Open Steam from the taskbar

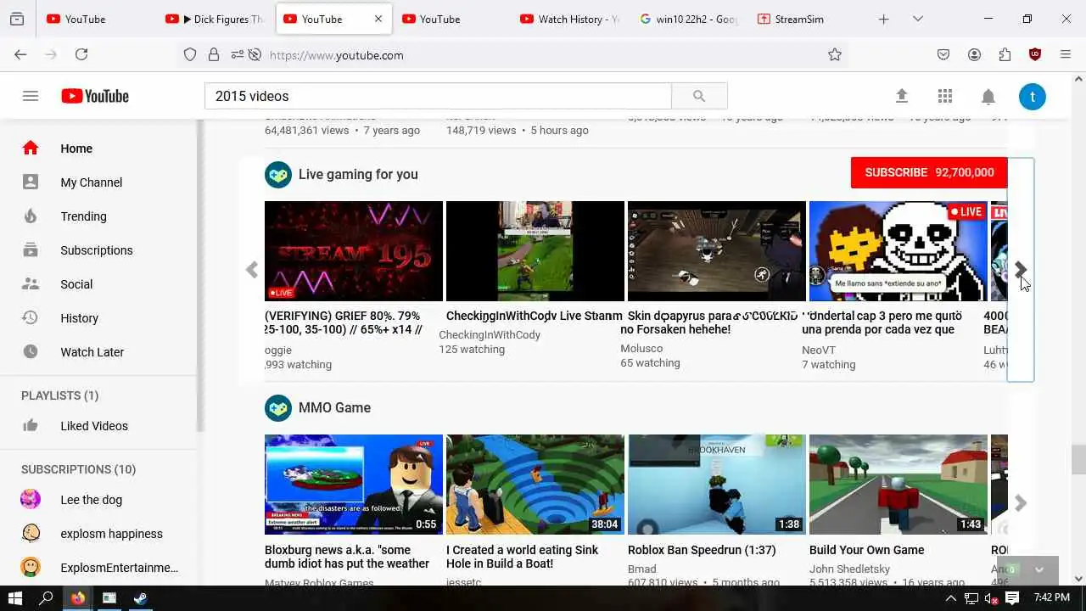tap(140, 598)
